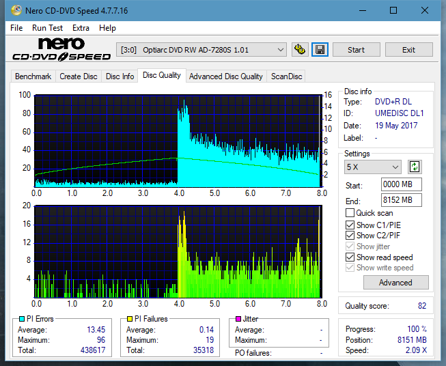Click the save floppy disk icon
Screen dimensions: 446x366
click(x=320, y=50)
